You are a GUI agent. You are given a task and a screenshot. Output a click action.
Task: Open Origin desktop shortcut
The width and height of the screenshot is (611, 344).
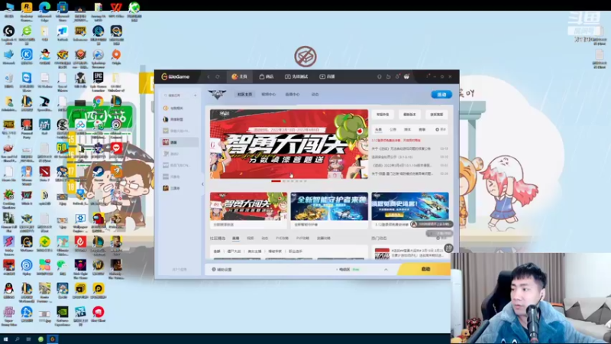click(x=116, y=57)
